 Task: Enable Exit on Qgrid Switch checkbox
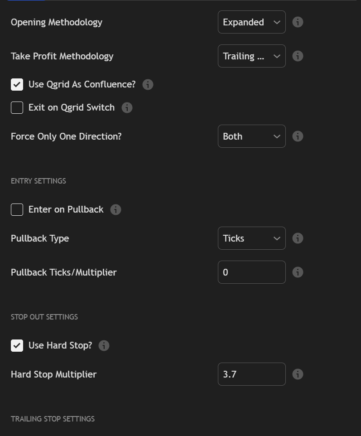point(17,108)
